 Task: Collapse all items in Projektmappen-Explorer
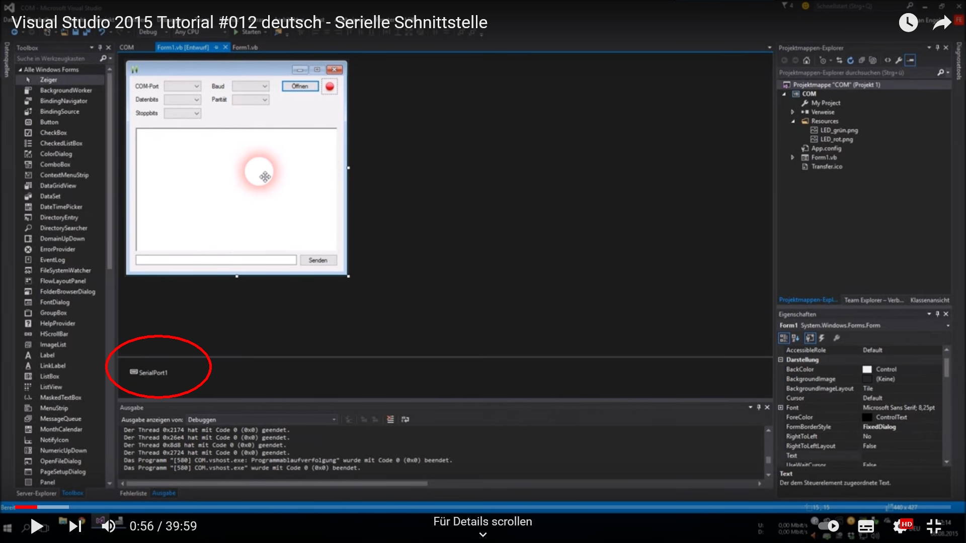click(x=861, y=60)
